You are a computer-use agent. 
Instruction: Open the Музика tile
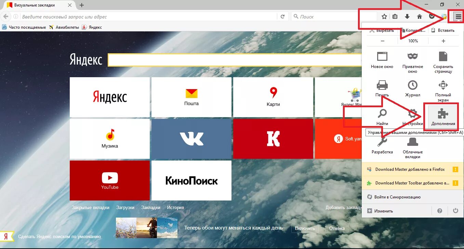click(110, 139)
